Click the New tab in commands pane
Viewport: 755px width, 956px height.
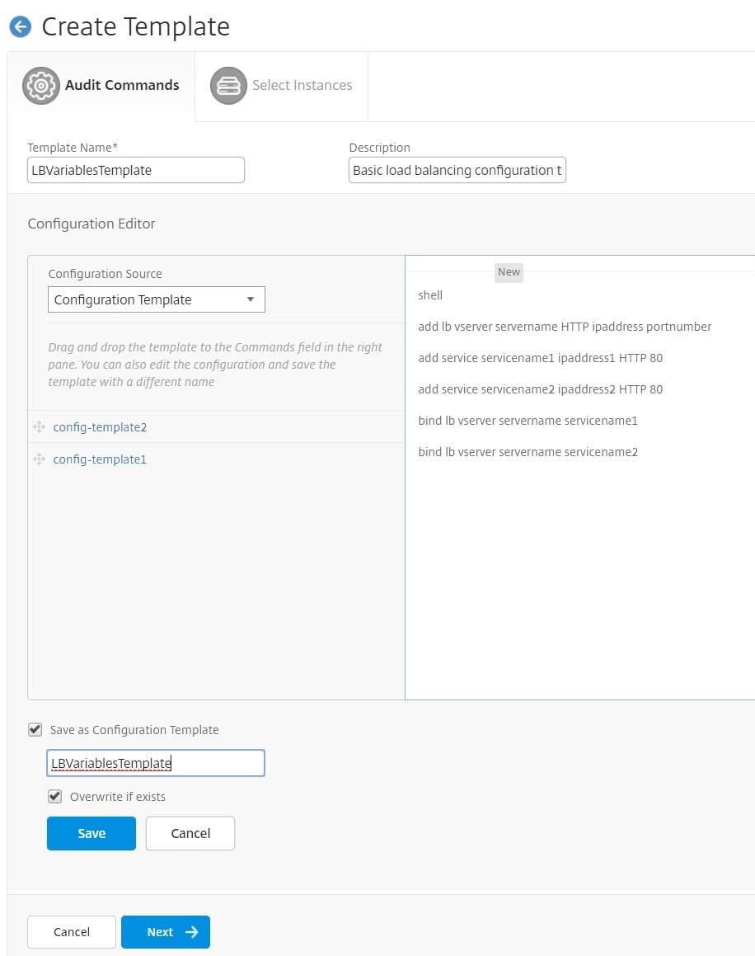pos(509,272)
